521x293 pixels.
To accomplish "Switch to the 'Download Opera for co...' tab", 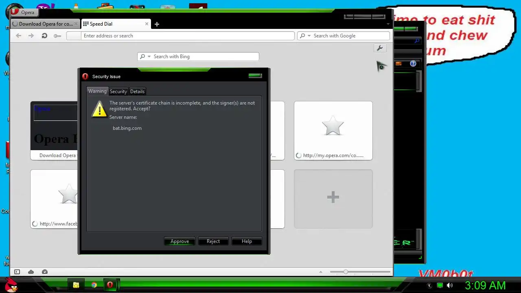I will [x=45, y=24].
